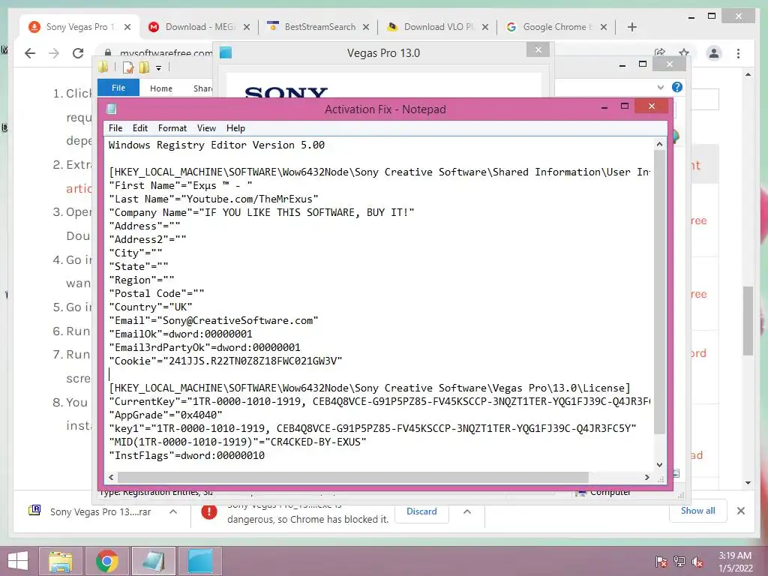The height and width of the screenshot is (576, 768).
Task: Click the blocked download warning icon
Action: (x=209, y=511)
